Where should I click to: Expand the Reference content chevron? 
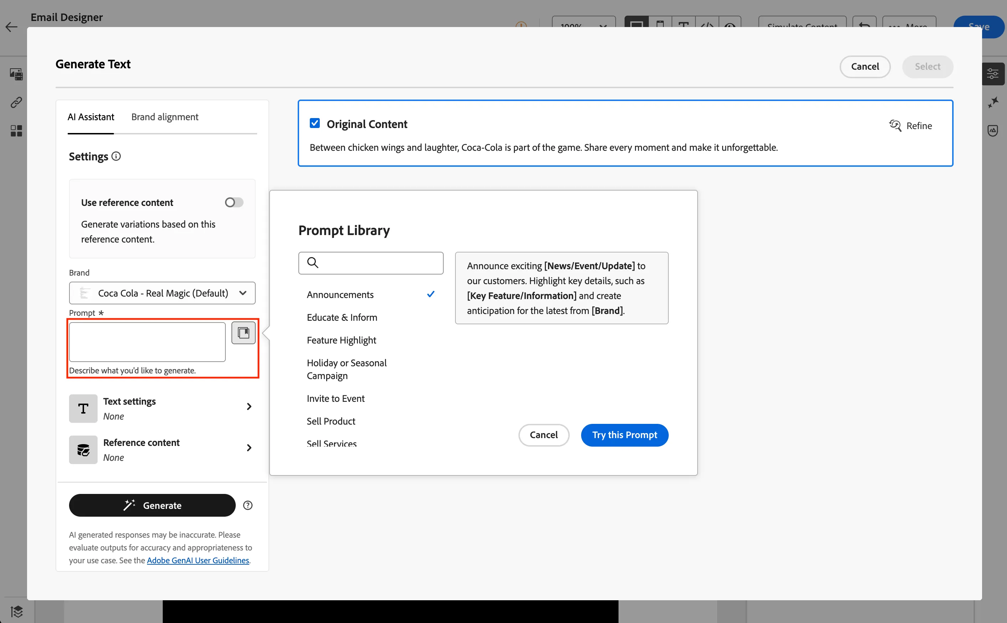click(249, 447)
